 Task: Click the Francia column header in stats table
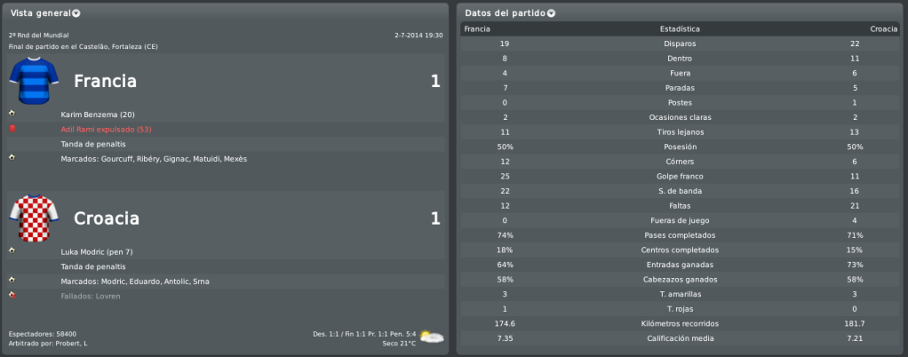[x=477, y=29]
